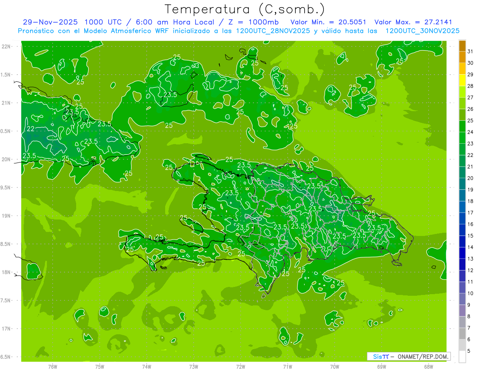Click the '74W' longitude label

(x=147, y=367)
